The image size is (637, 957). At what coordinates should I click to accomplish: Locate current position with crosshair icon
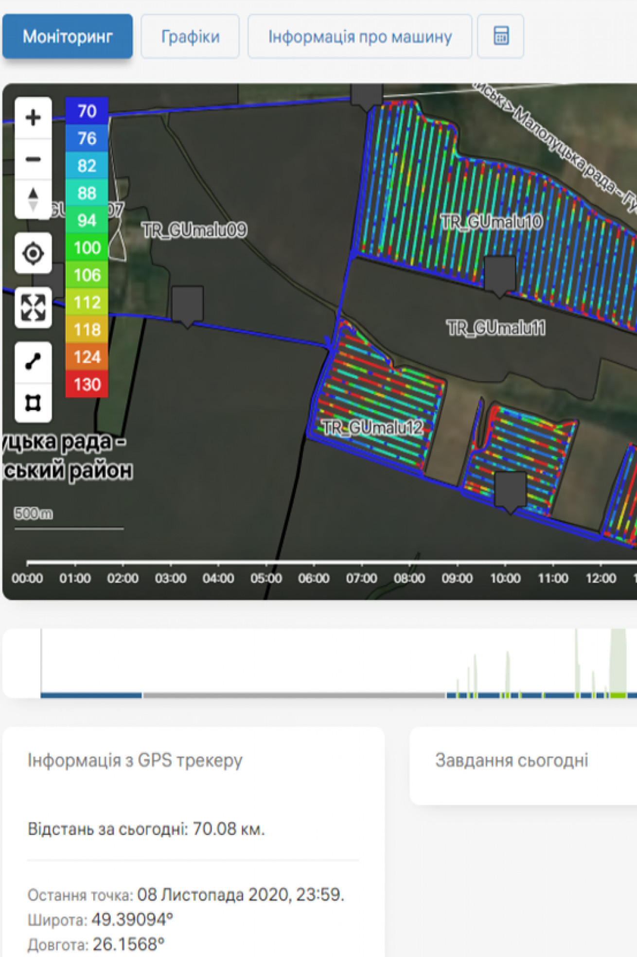click(33, 253)
